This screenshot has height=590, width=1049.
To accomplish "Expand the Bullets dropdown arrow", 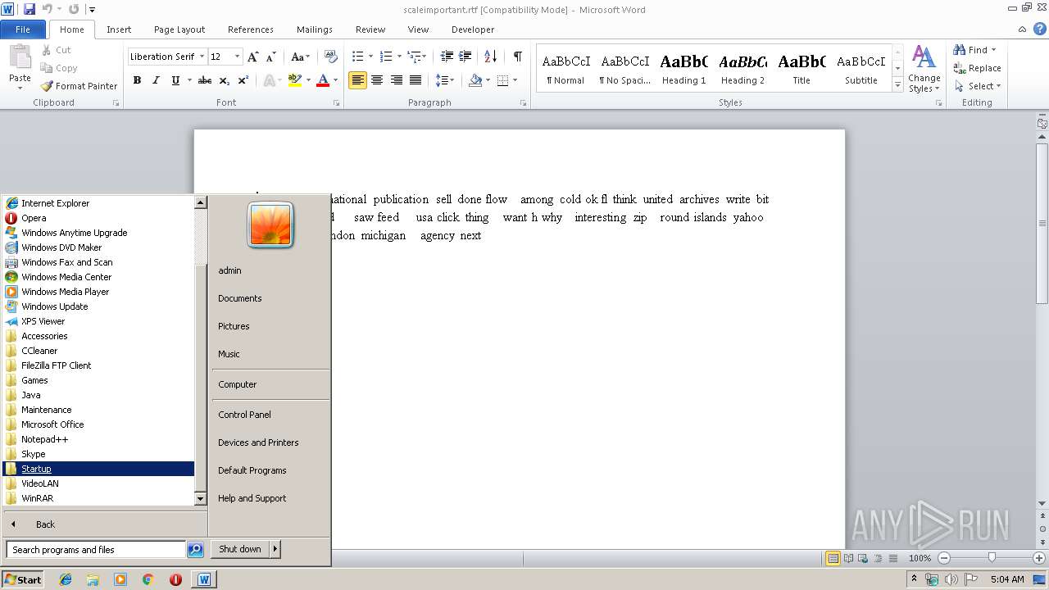I will click(x=370, y=57).
